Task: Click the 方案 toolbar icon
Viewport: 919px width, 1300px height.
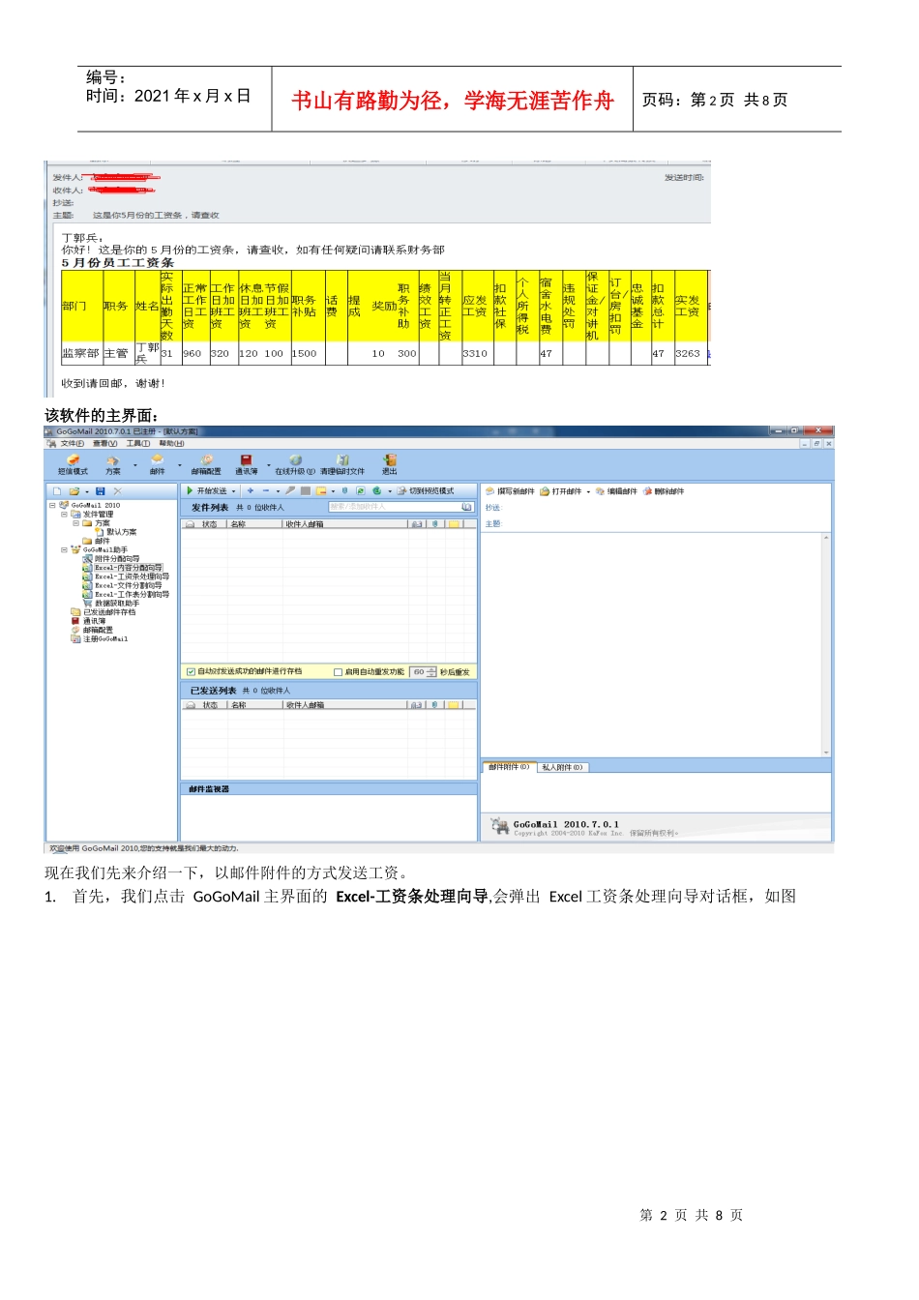Action: pyautogui.click(x=113, y=465)
